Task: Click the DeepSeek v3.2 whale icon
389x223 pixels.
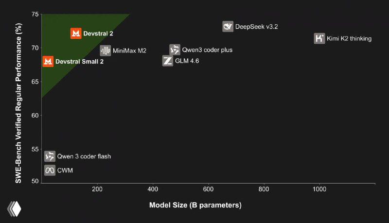Action: click(x=228, y=27)
